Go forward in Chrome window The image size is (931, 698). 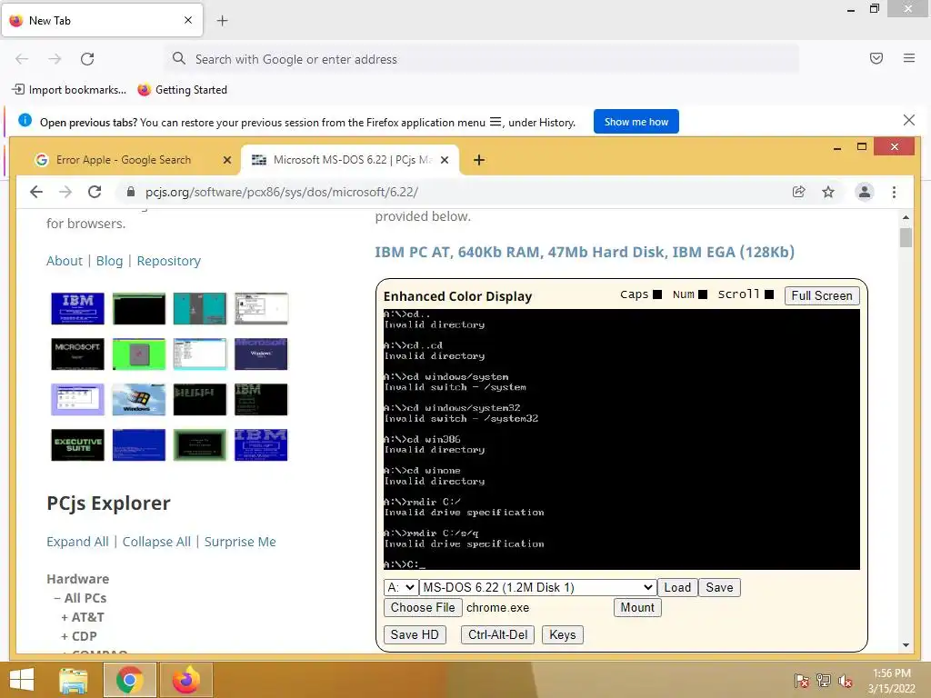pos(65,192)
